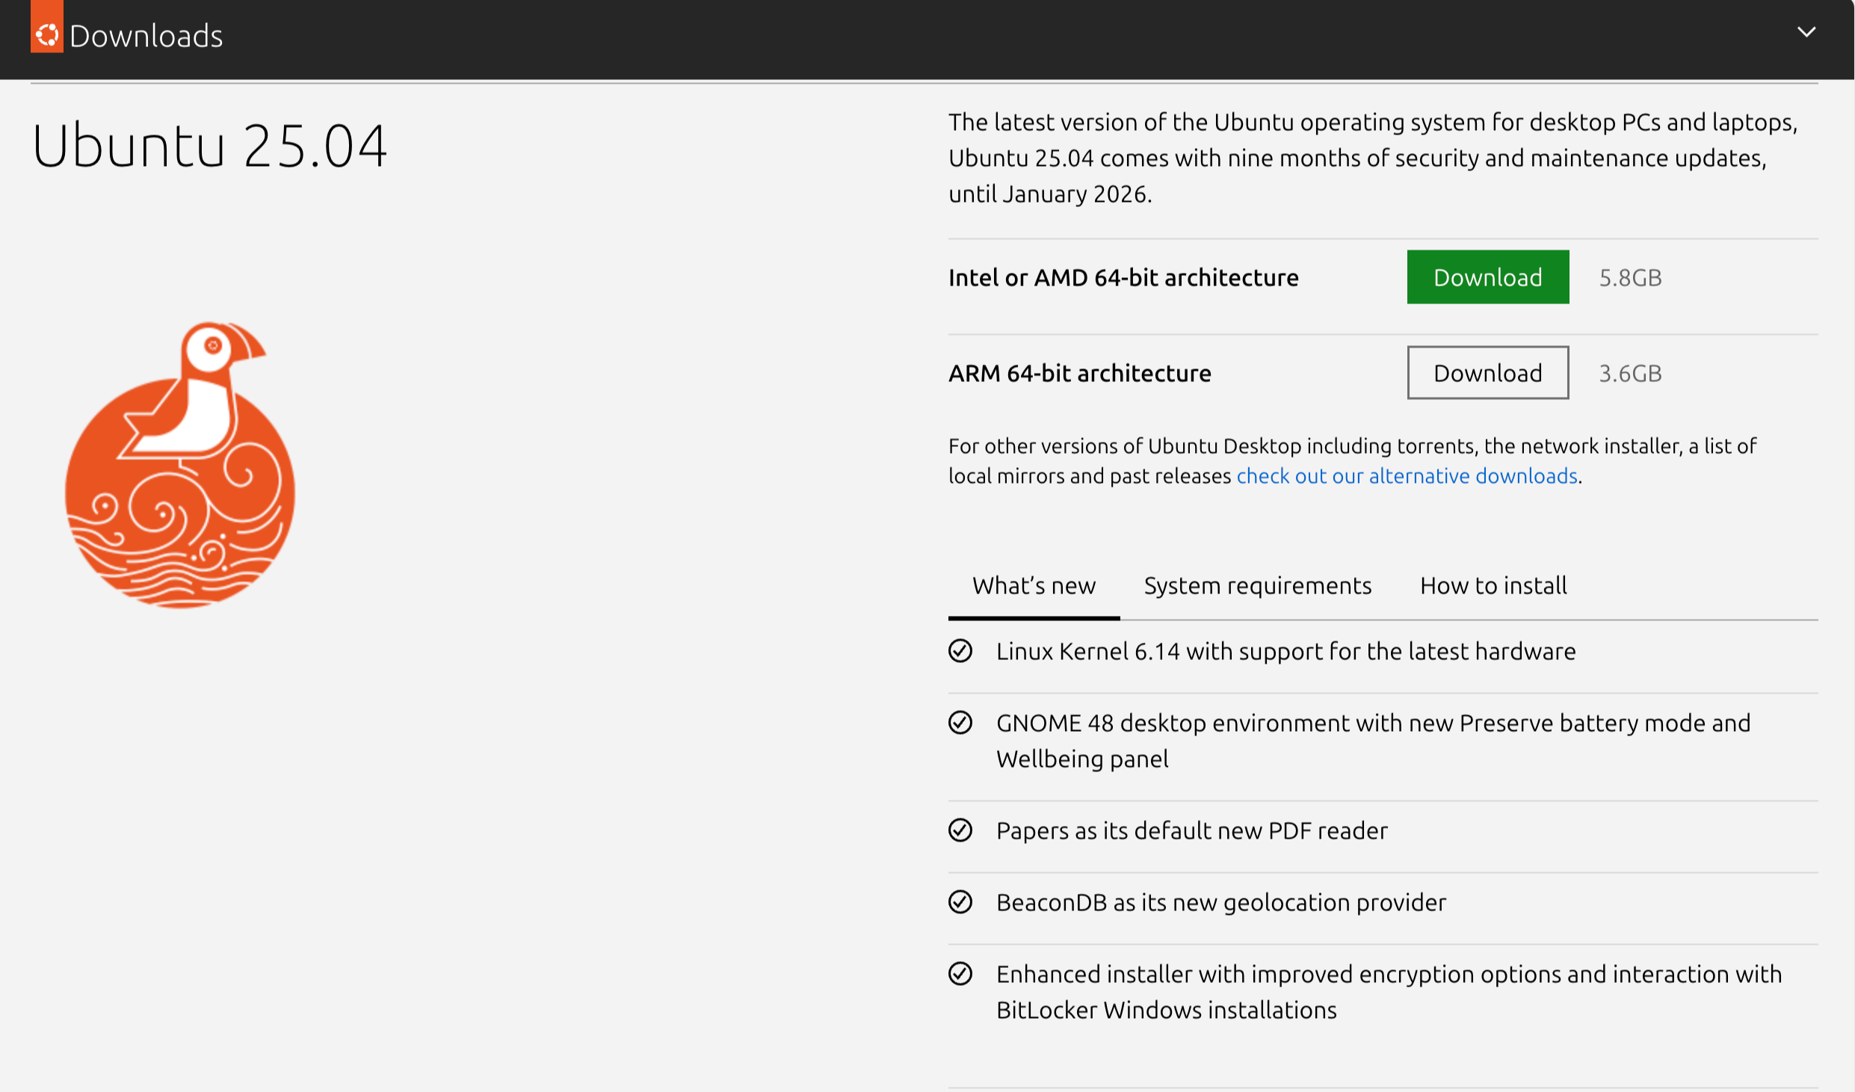Switch to System requirements tab
This screenshot has width=1855, height=1092.
click(x=1257, y=586)
